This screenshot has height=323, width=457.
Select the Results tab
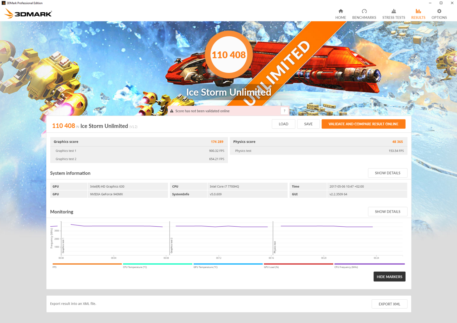[418, 14]
